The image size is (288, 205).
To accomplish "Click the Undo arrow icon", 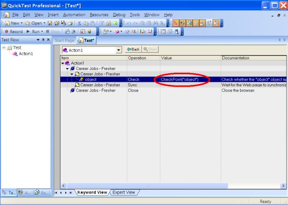I will [129, 23].
